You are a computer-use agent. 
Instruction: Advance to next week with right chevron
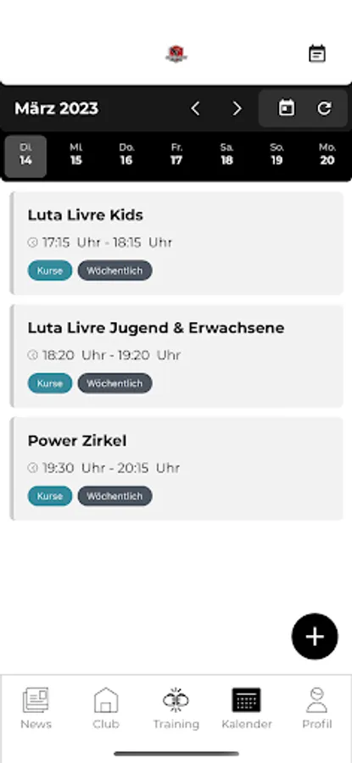(x=237, y=109)
